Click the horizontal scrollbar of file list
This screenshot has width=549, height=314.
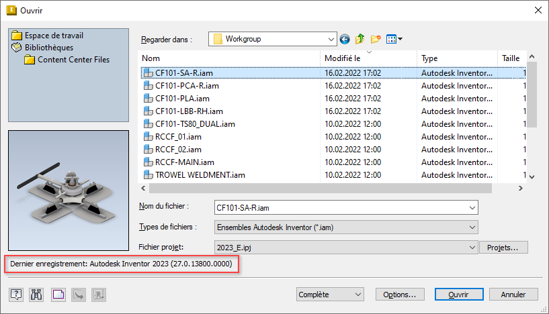tap(321, 188)
